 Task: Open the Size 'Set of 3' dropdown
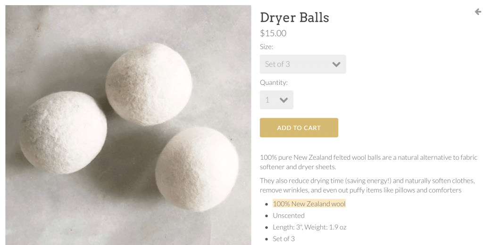pos(303,64)
